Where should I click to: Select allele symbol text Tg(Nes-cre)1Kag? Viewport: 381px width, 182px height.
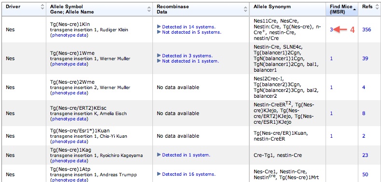[x=71, y=150]
